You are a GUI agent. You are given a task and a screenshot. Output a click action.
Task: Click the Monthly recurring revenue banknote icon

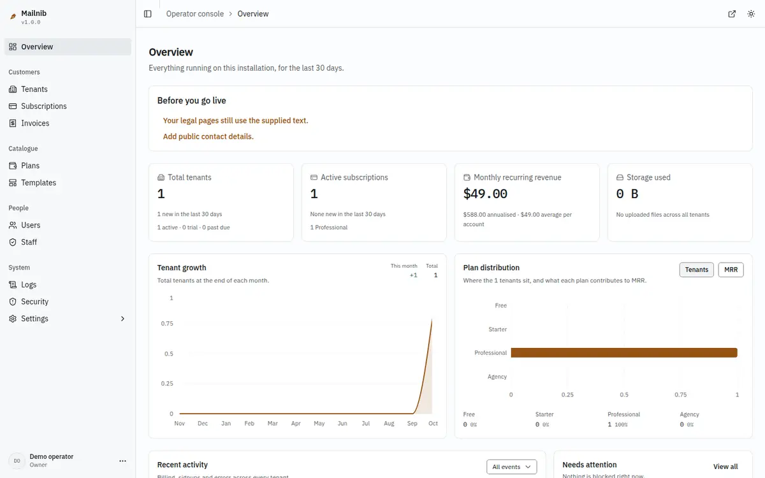pyautogui.click(x=467, y=178)
